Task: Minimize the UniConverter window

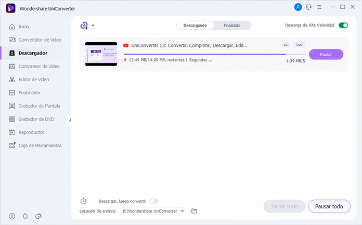Action: pos(333,7)
